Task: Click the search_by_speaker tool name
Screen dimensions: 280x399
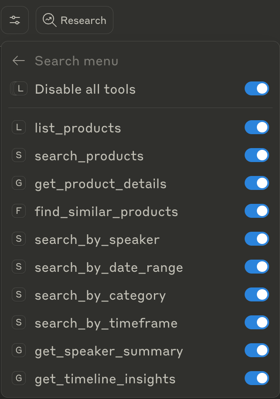Action: click(97, 239)
